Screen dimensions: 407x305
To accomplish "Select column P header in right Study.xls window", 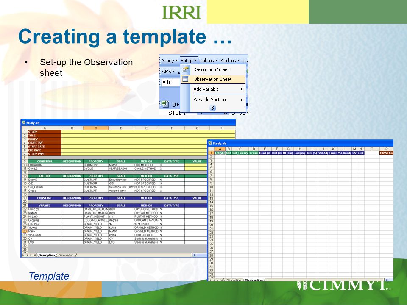I will (387, 149).
